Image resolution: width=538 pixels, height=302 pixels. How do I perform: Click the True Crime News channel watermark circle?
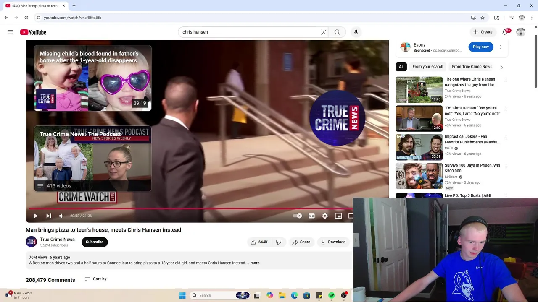point(337,118)
